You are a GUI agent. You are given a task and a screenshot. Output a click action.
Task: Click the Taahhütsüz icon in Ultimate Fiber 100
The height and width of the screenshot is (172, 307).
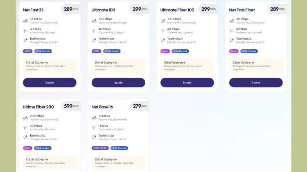[163, 40]
